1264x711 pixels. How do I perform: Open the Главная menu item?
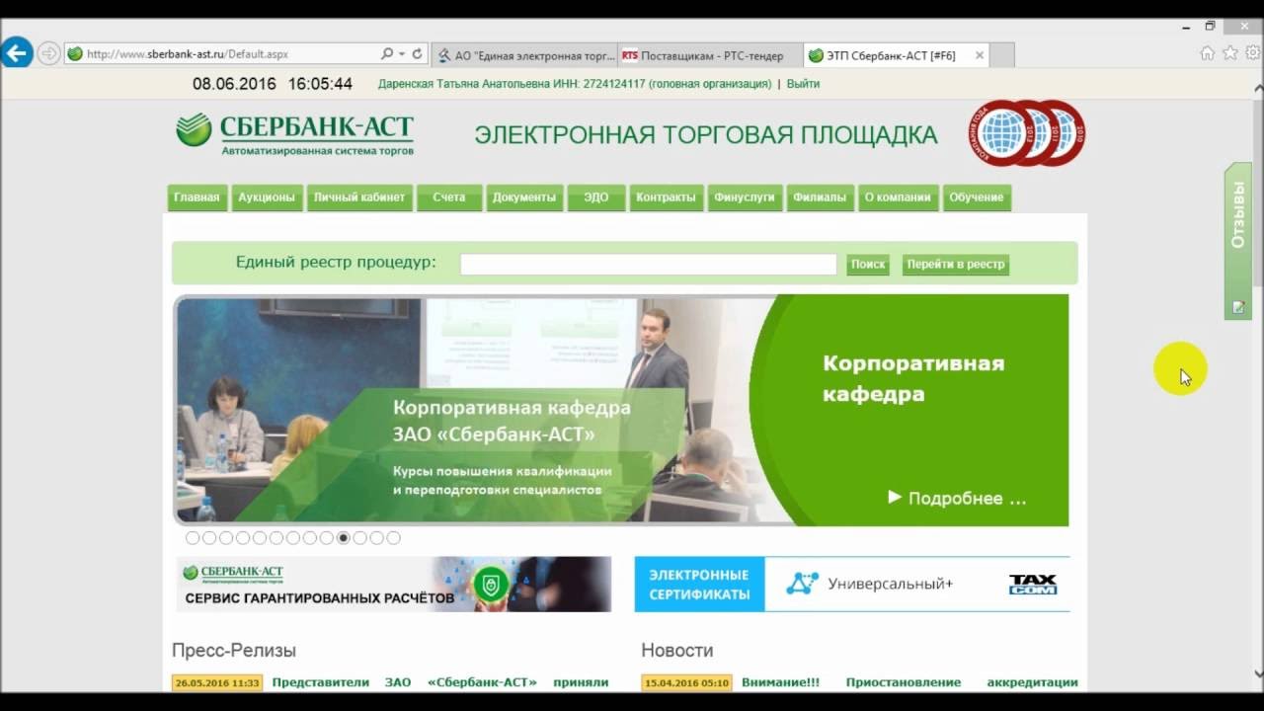tap(197, 197)
